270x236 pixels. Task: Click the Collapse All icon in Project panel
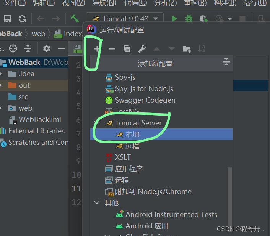28,48
